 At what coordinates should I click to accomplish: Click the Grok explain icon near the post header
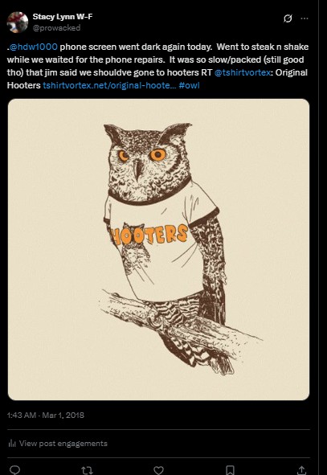point(288,18)
